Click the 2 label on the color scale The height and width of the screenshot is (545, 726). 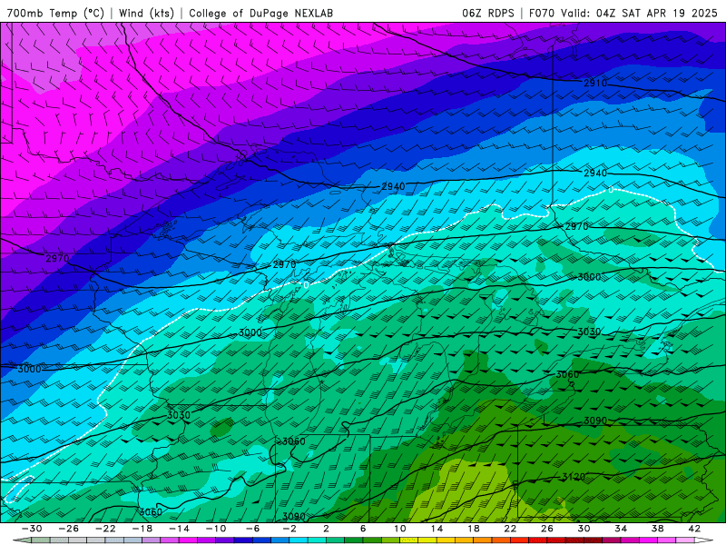(326, 529)
